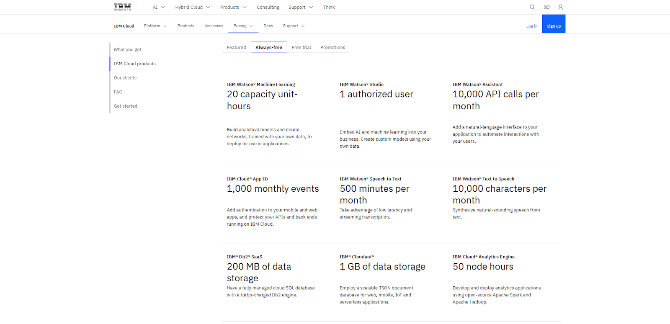Image resolution: width=670 pixels, height=324 pixels.
Task: Go to the IBM Cloud home link
Action: click(124, 26)
